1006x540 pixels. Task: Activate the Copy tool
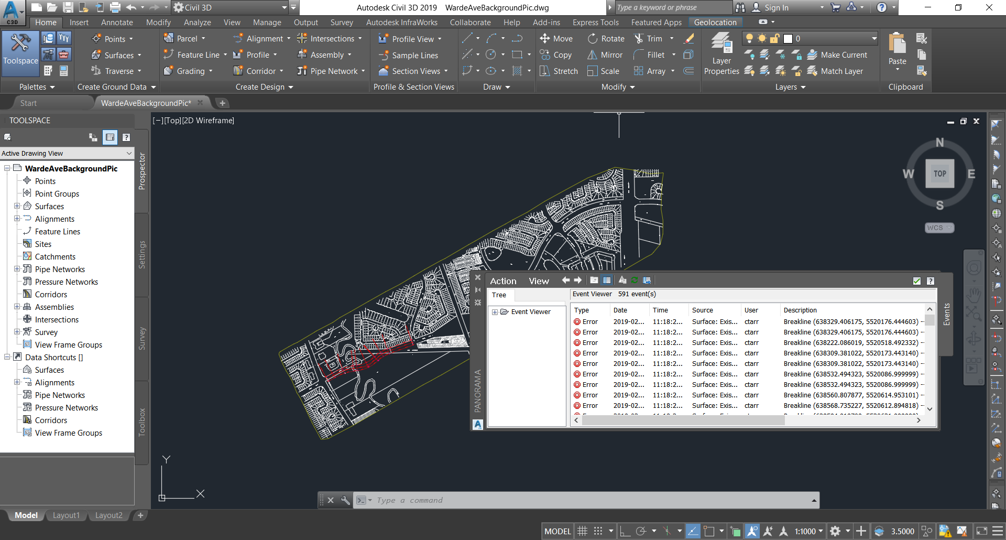[x=556, y=55]
